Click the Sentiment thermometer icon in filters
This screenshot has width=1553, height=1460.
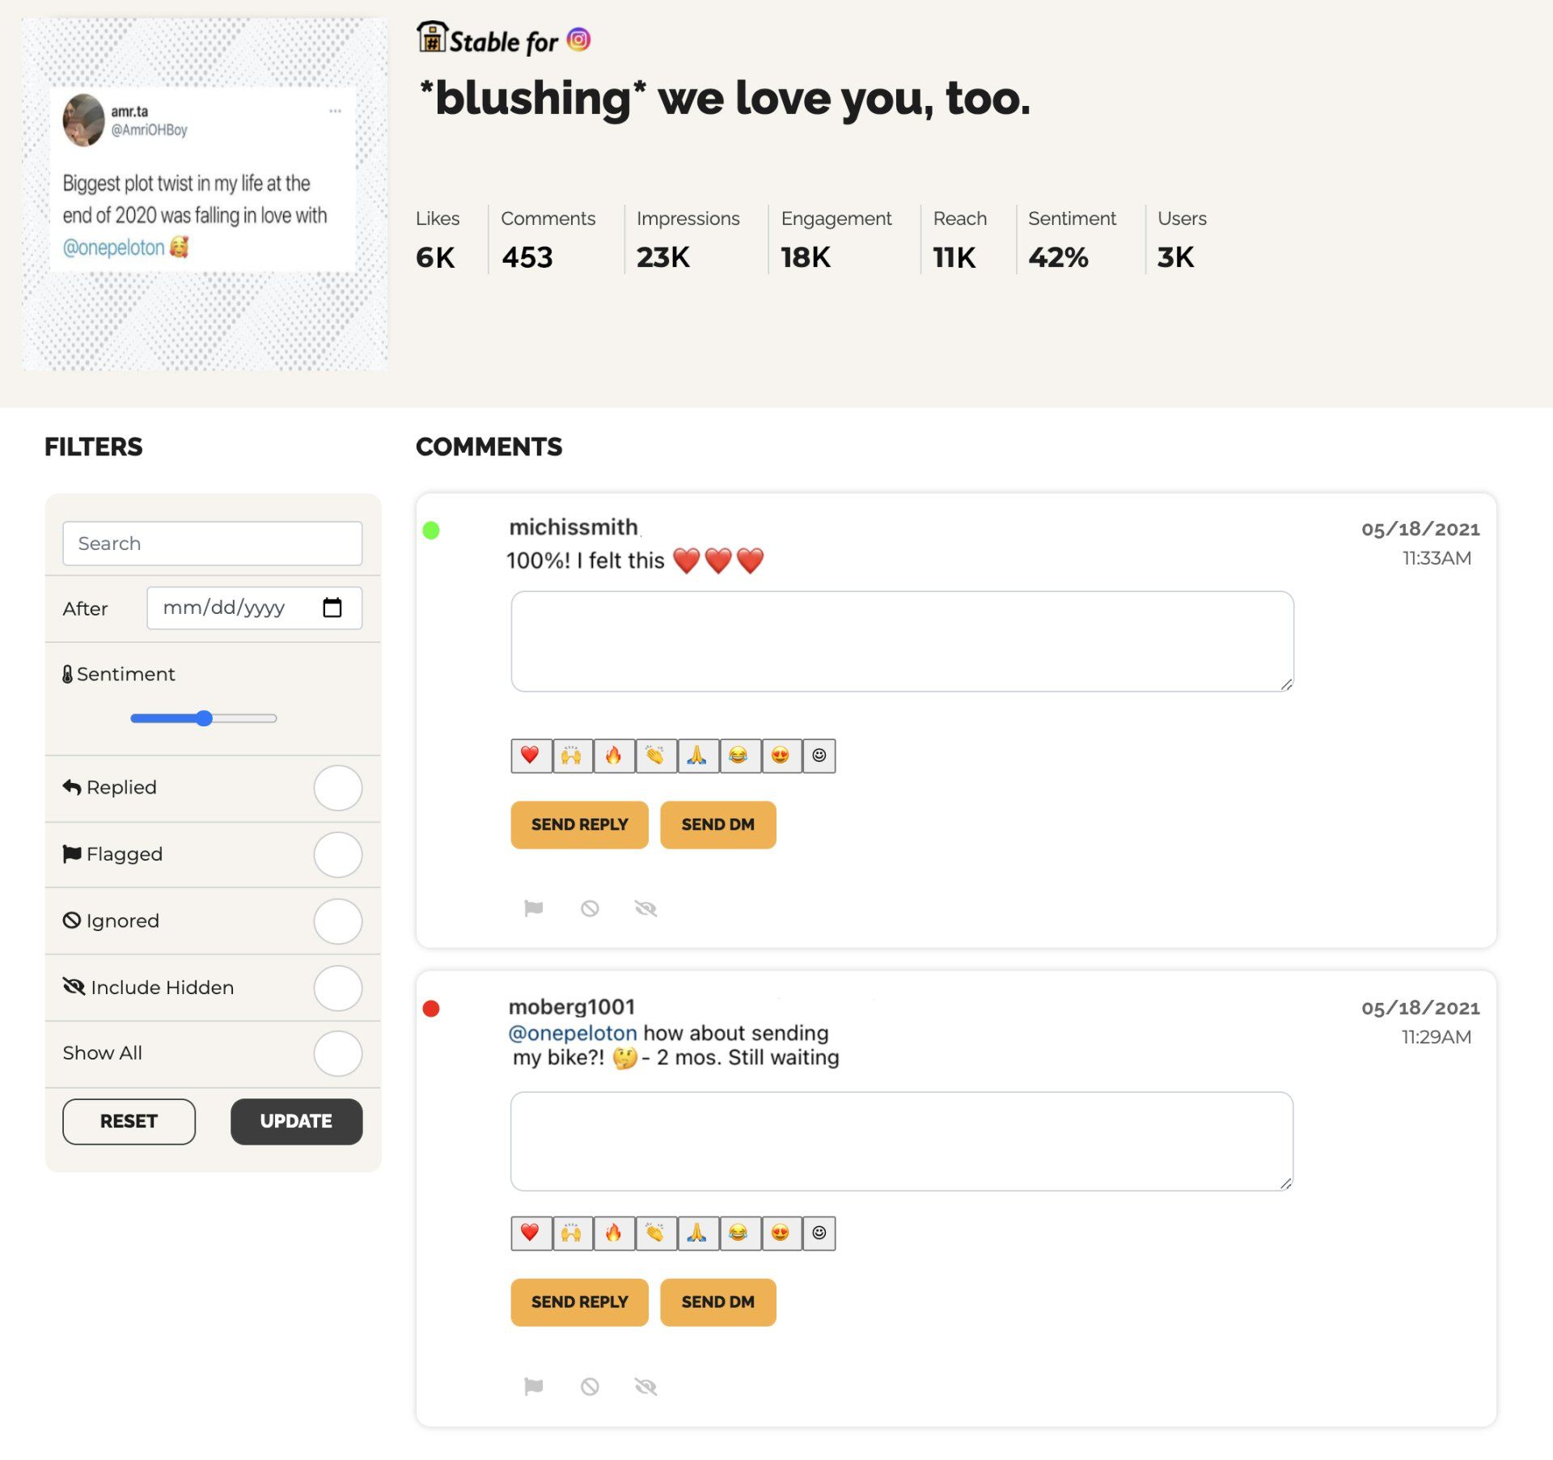[68, 675]
